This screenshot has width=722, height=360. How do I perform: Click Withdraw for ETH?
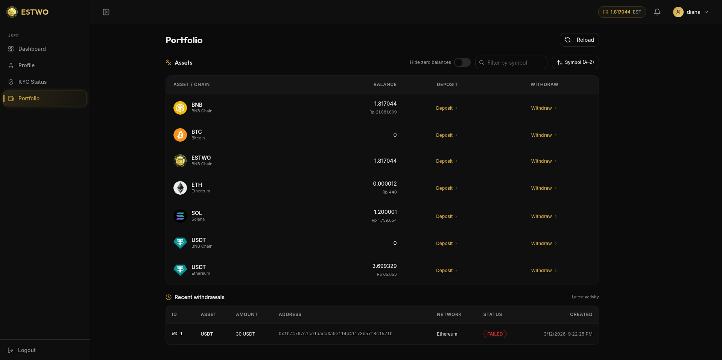(544, 188)
